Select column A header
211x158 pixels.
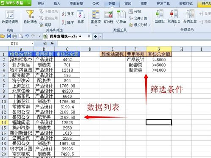point(21,49)
